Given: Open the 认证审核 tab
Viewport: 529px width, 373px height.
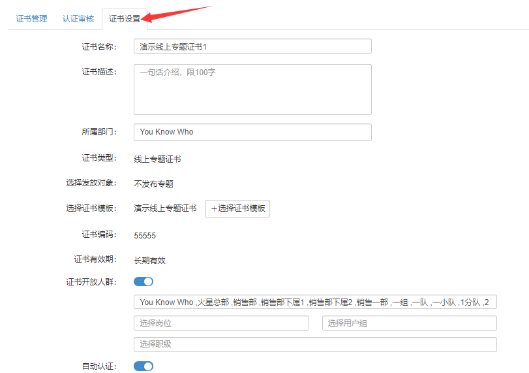Looking at the screenshot, I should point(78,19).
